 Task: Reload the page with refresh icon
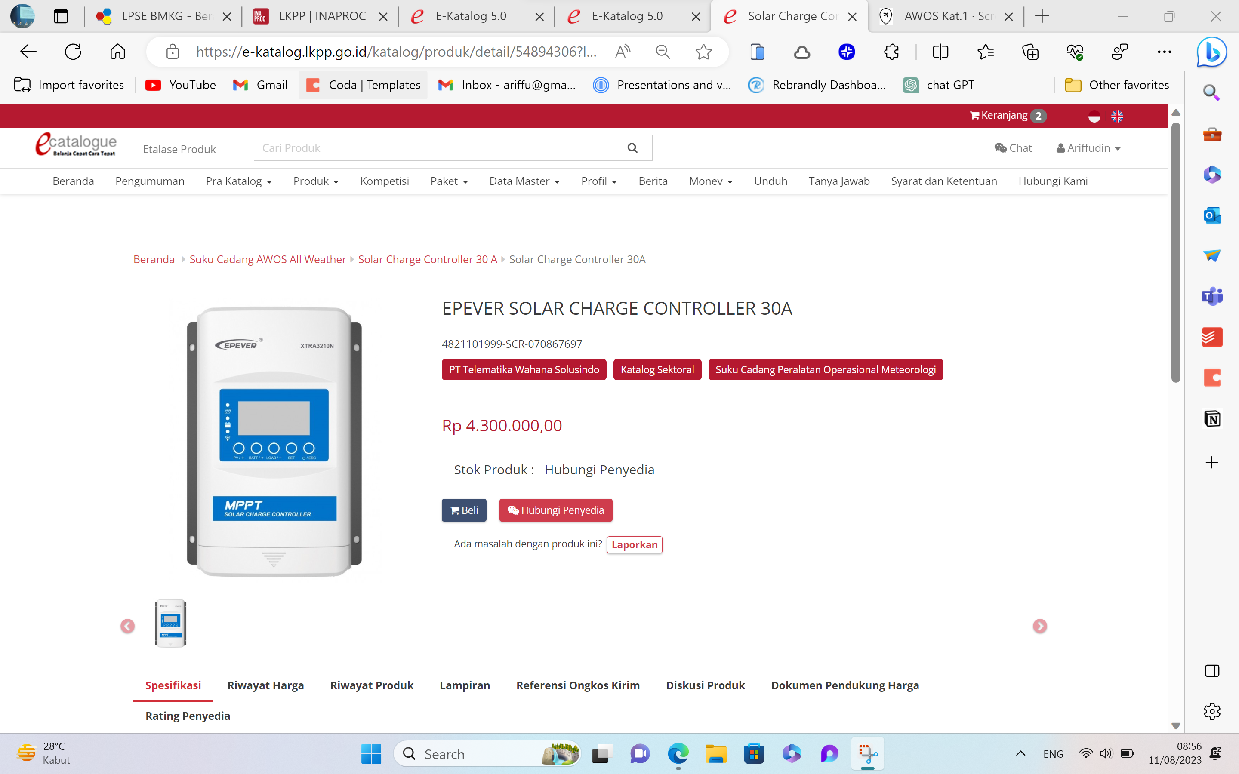click(x=73, y=51)
